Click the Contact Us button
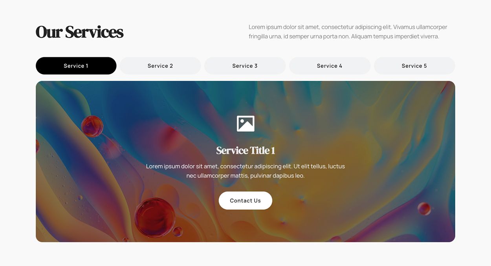The image size is (491, 266). pyautogui.click(x=245, y=200)
